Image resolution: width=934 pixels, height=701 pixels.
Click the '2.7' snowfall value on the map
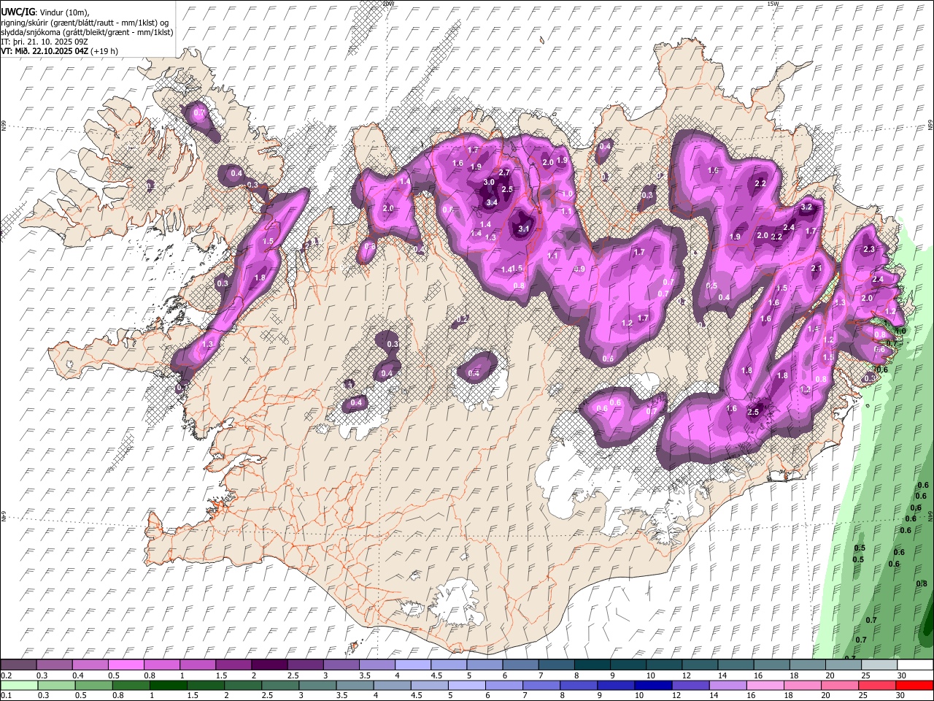tap(503, 172)
